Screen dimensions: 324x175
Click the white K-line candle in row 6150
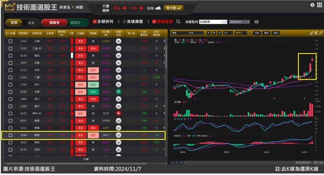(x=72, y=56)
